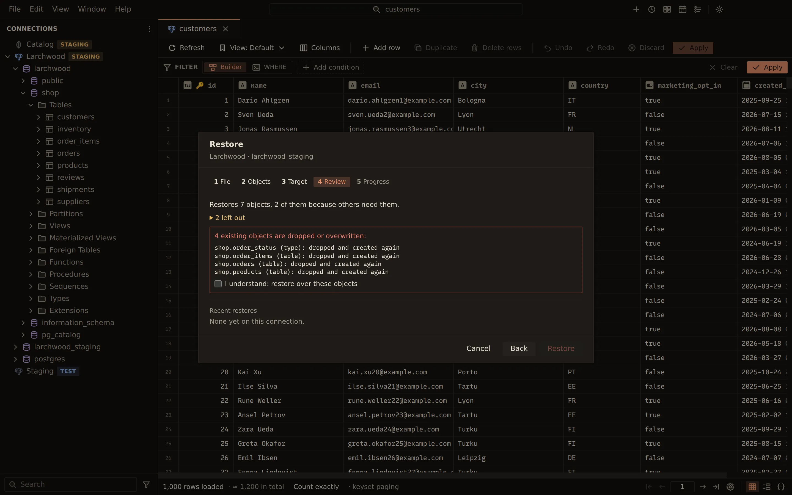Open the Edit menu
Viewport: 792px width, 495px height.
coord(36,9)
